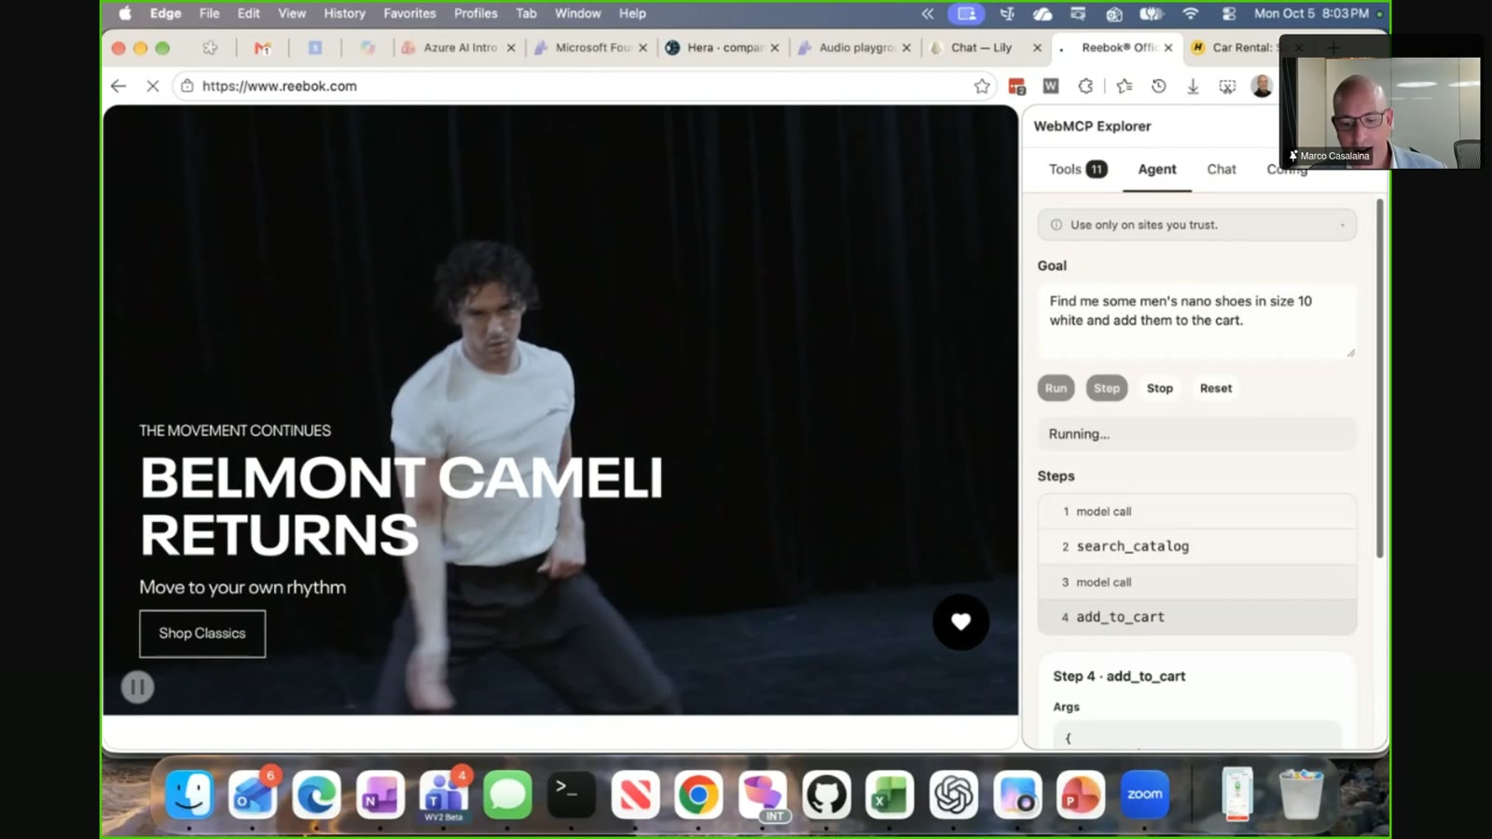Click the W extension icon in toolbar
The image size is (1492, 839).
[x=1051, y=86]
